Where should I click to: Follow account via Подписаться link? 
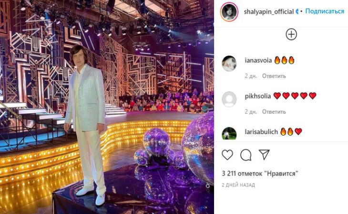point(325,11)
